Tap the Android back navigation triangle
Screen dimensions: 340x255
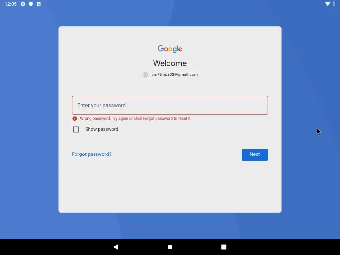pyautogui.click(x=116, y=247)
